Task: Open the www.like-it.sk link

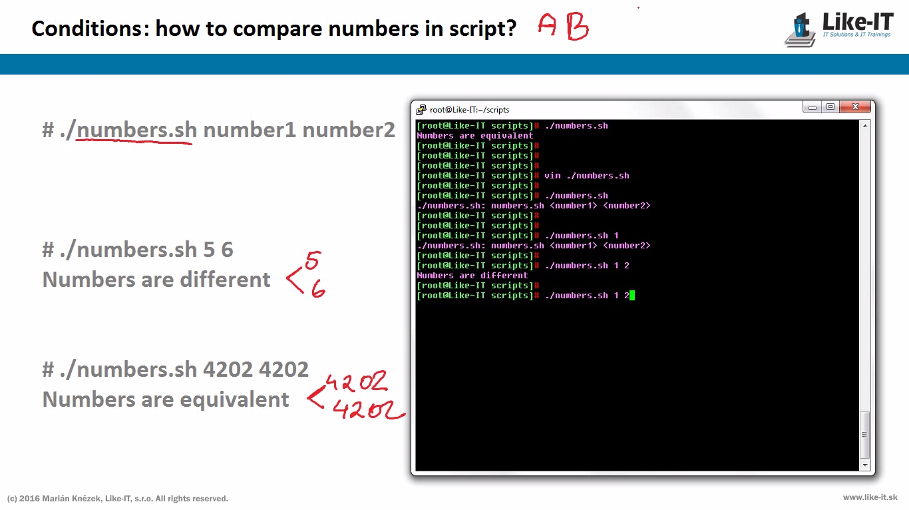Action: point(870,497)
